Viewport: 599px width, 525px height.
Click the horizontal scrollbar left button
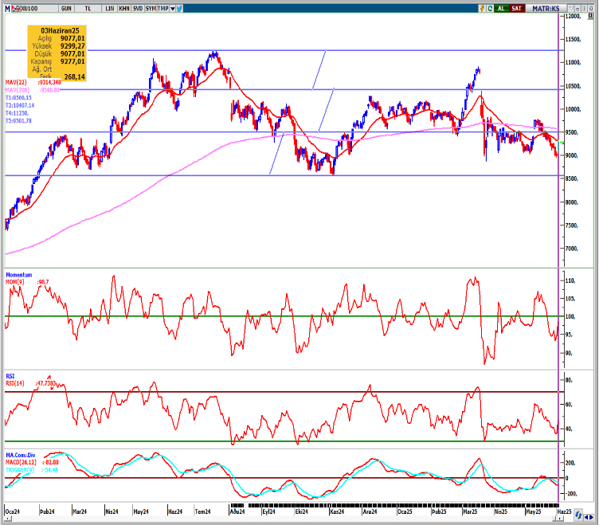(7, 519)
